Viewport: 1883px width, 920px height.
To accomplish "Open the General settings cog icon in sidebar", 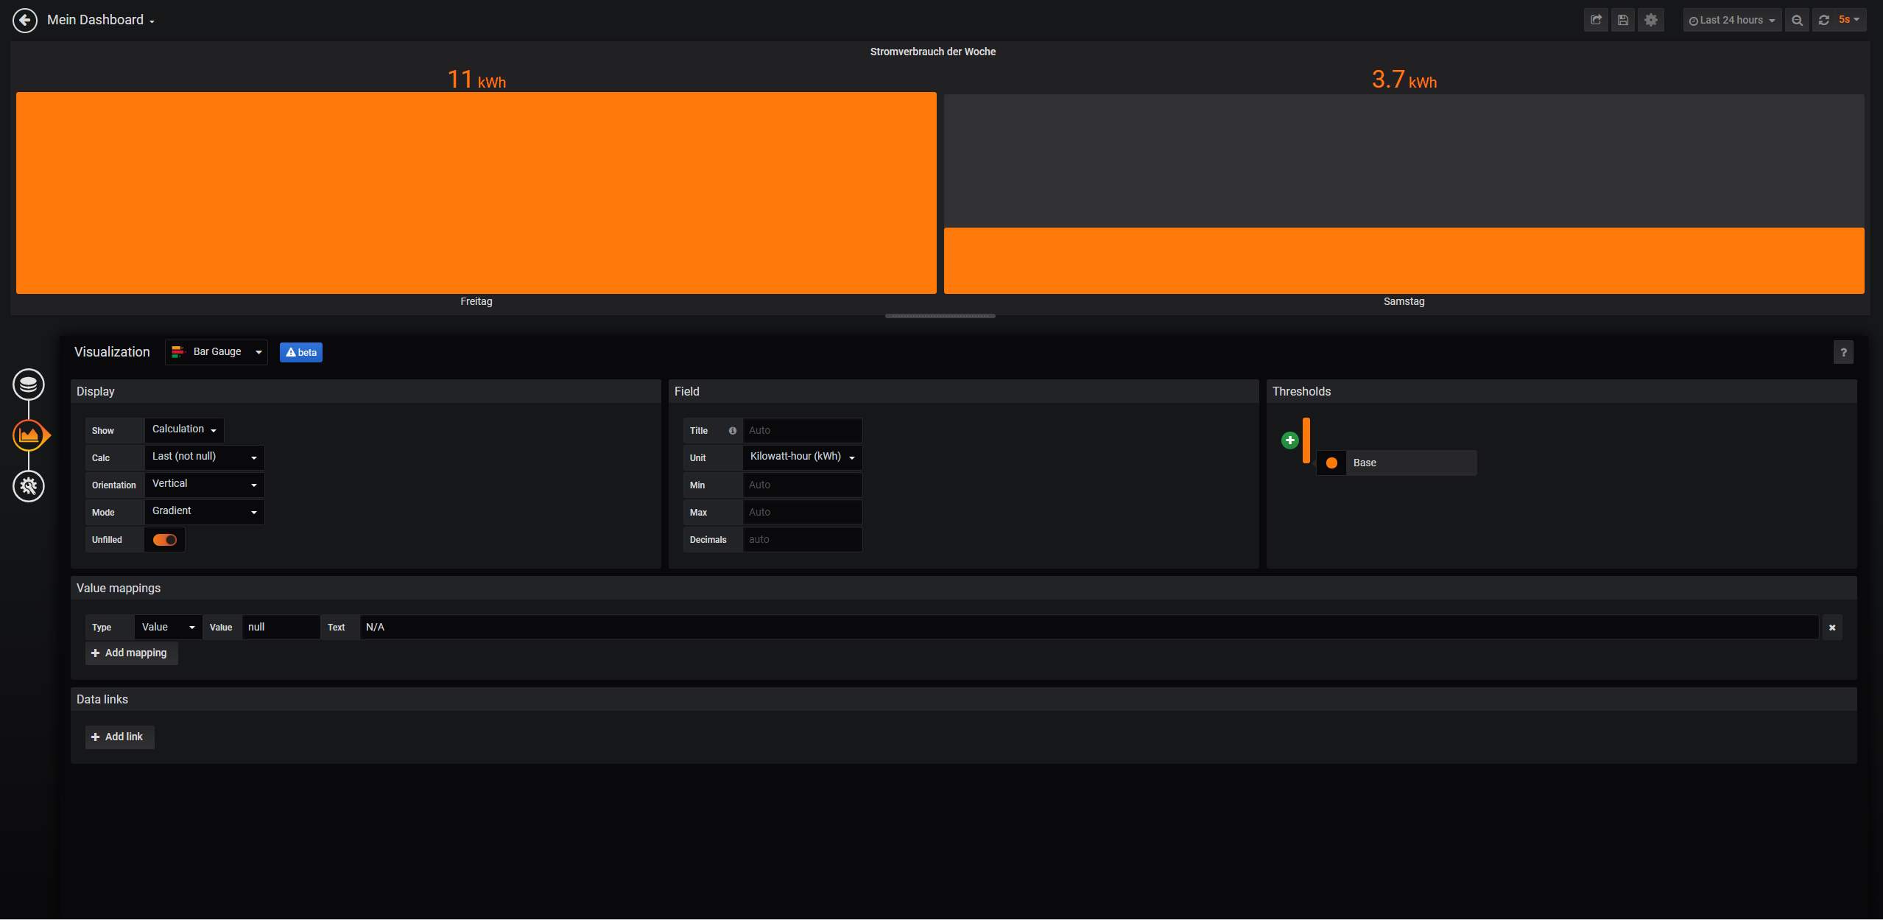I will click(x=29, y=486).
